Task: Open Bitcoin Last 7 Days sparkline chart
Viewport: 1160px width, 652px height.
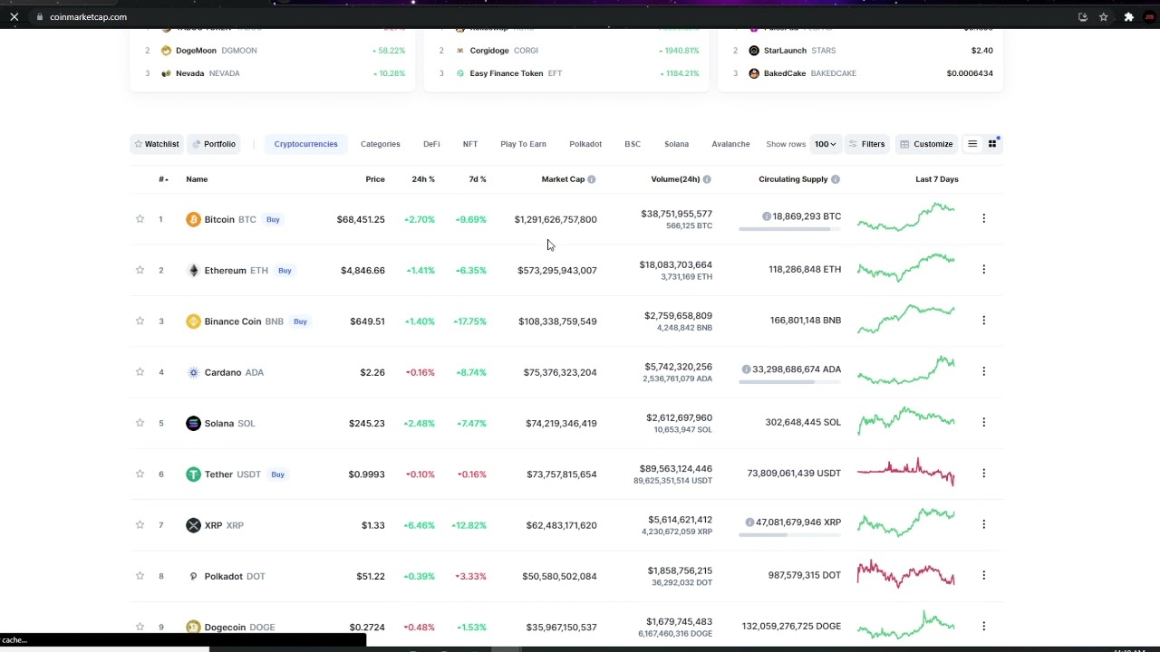Action: tap(906, 217)
